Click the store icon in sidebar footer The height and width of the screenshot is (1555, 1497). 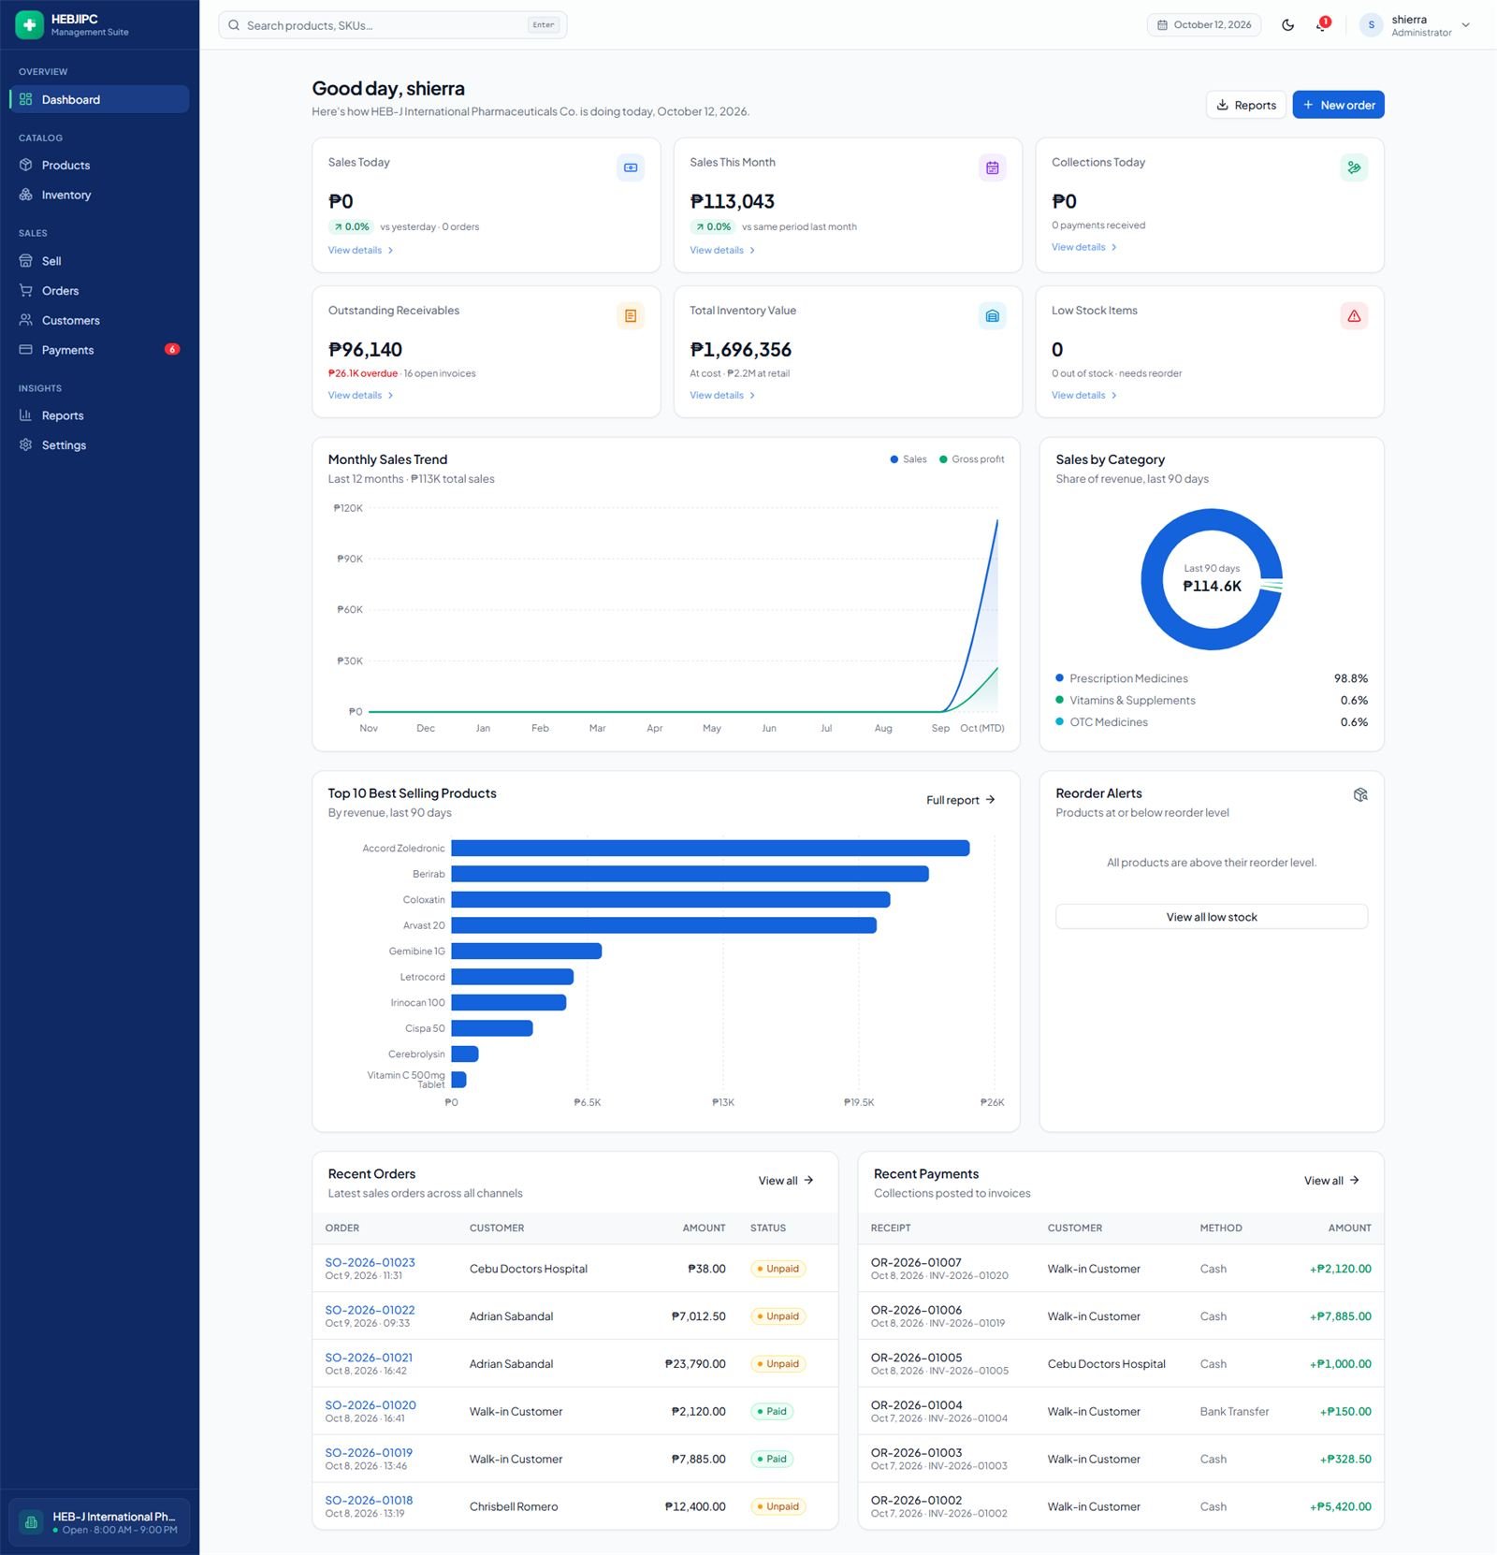tap(31, 1522)
